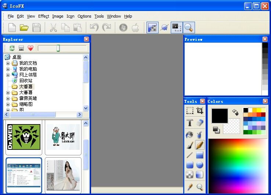
Task: Click the Open file folder icon
Action: (24, 28)
